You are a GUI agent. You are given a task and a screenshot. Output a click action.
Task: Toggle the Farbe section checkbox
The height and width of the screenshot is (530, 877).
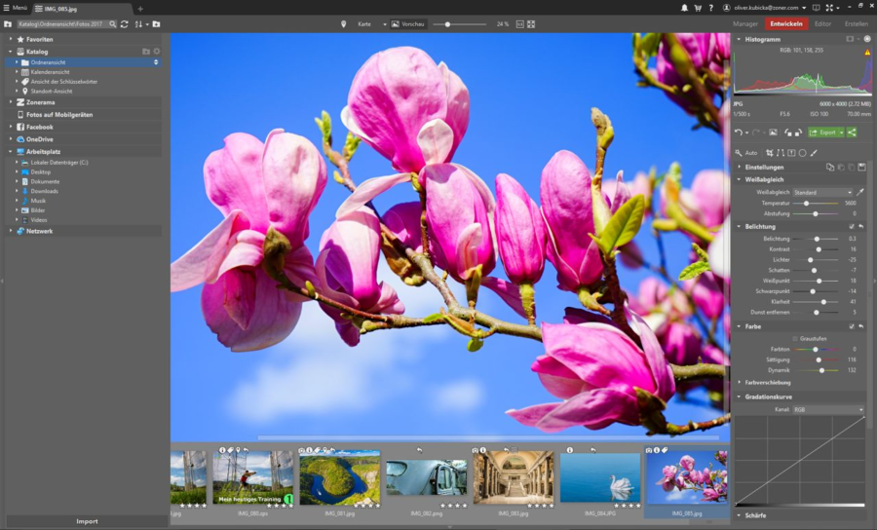click(852, 326)
